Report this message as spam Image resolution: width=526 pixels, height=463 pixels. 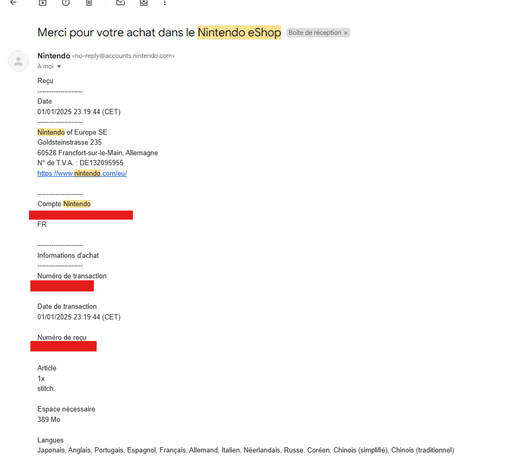click(66, 3)
